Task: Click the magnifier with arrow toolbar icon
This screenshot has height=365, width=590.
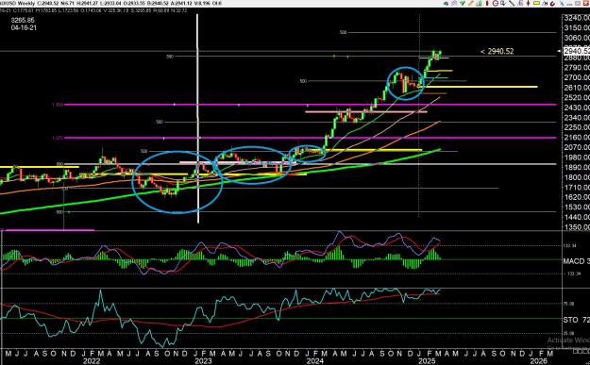Action: click(503, 4)
